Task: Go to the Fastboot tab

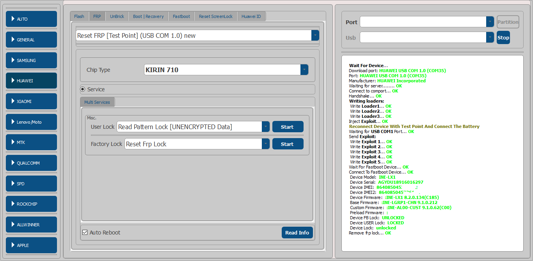Action: (x=181, y=16)
